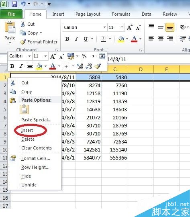
Task: Click the Paste icon under Paste Options
Action: 25,109
